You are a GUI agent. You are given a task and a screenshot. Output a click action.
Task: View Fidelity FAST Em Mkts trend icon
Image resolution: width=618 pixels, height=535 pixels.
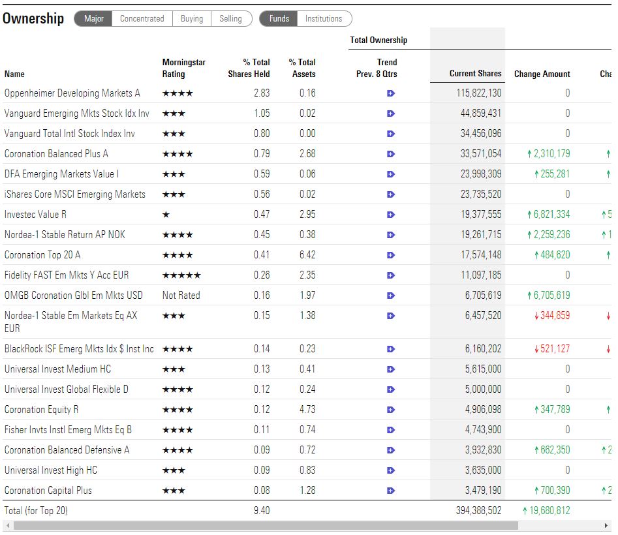(x=390, y=275)
